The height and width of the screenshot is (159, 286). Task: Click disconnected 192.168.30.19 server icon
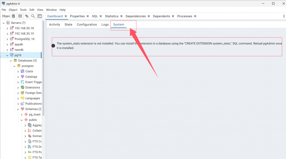[12, 33]
